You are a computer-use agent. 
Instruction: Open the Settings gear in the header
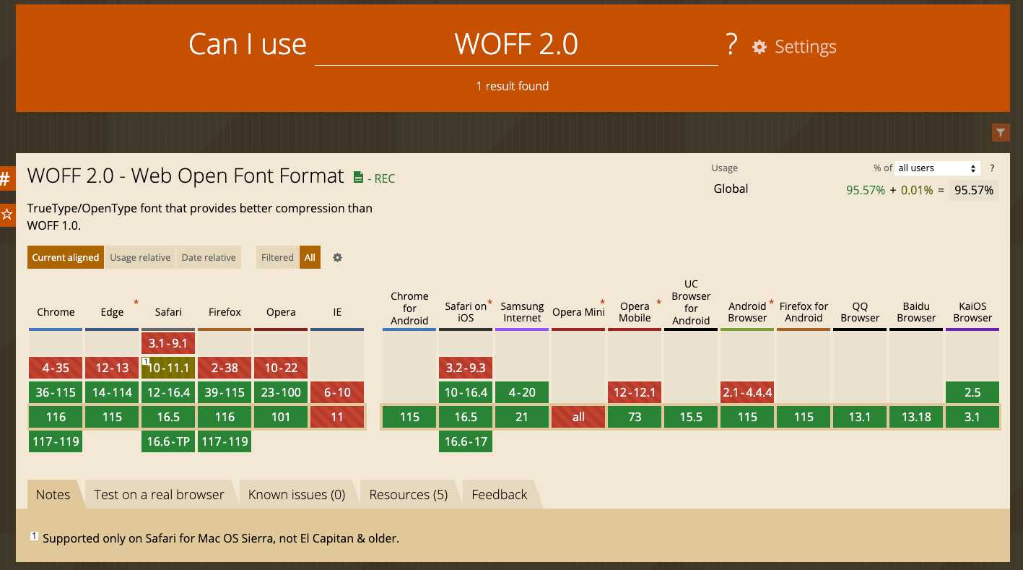tap(759, 47)
